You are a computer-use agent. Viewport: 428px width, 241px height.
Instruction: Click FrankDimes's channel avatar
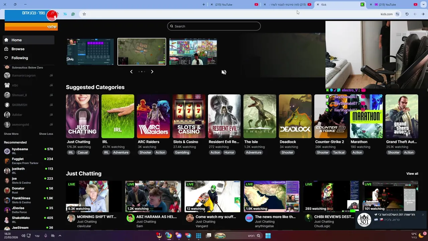(x=7, y=200)
